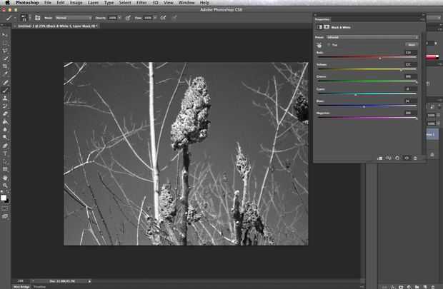This screenshot has width=443, height=289.
Task: Click the Reds value field
Action: coord(411,52)
